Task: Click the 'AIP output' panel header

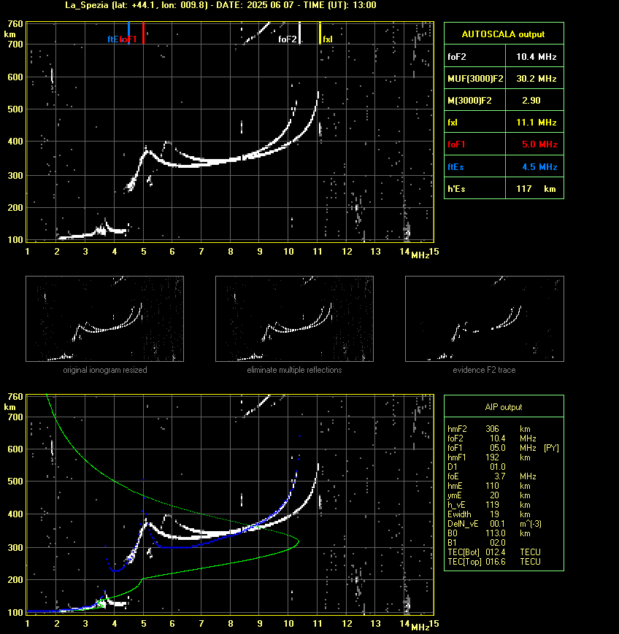Action: coord(504,407)
